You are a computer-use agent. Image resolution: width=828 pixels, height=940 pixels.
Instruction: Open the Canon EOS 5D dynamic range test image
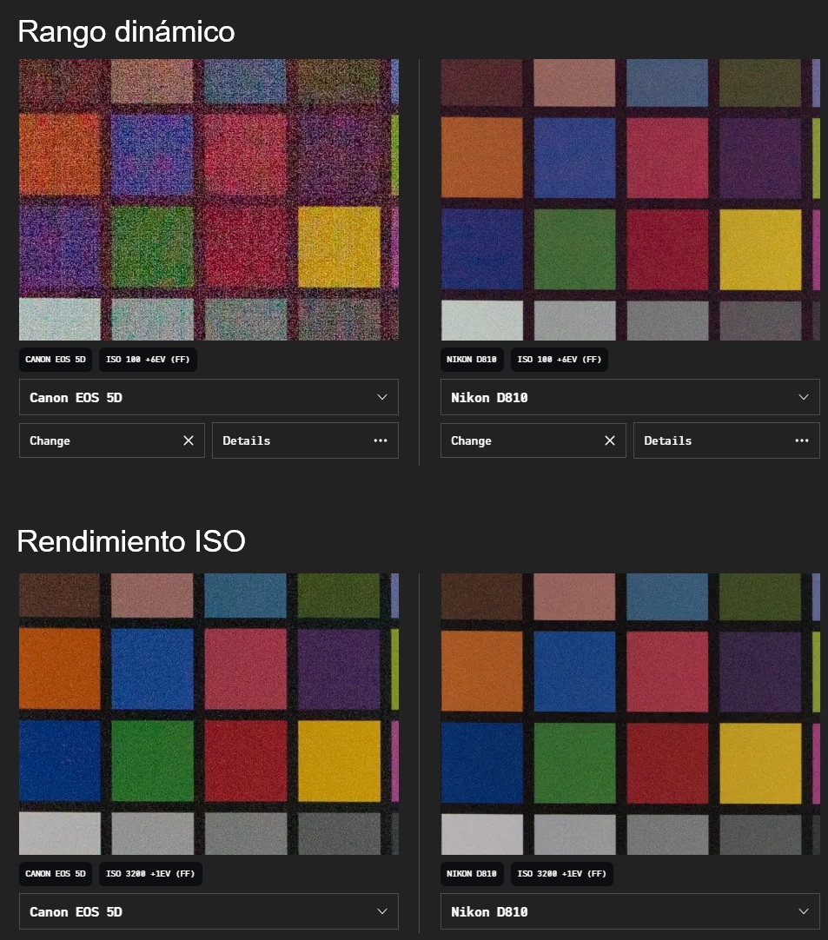point(209,200)
